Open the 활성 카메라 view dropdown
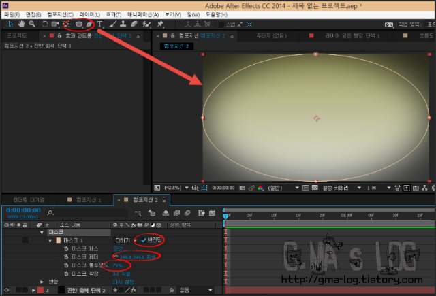436x296 pixels. (342, 188)
